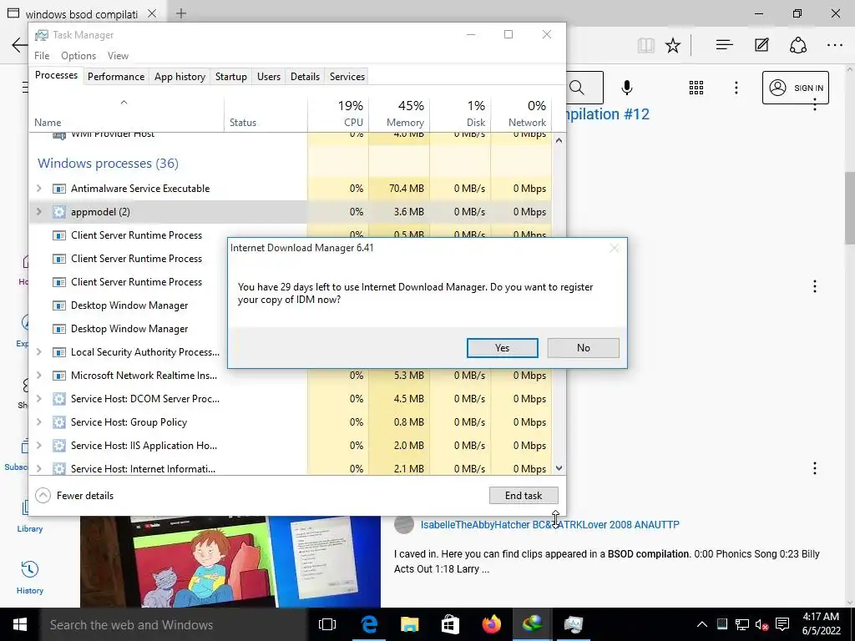Viewport: 855px width, 641px height.
Task: Add page to favorites star icon
Action: pyautogui.click(x=673, y=45)
